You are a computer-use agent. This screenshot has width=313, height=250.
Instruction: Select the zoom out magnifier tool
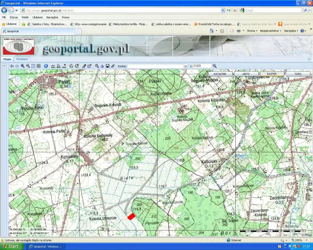[x=28, y=66]
